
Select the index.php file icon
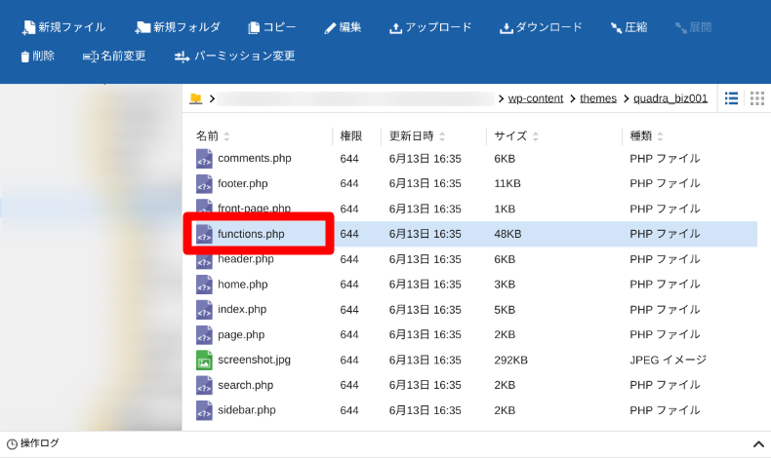[x=204, y=309]
